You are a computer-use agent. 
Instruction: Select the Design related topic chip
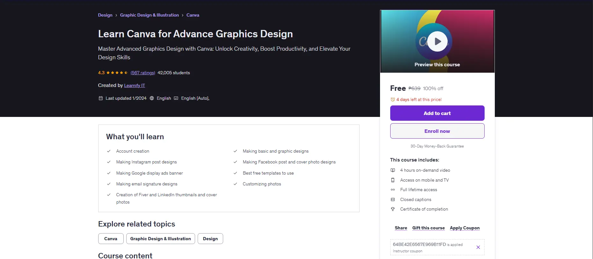click(x=210, y=239)
